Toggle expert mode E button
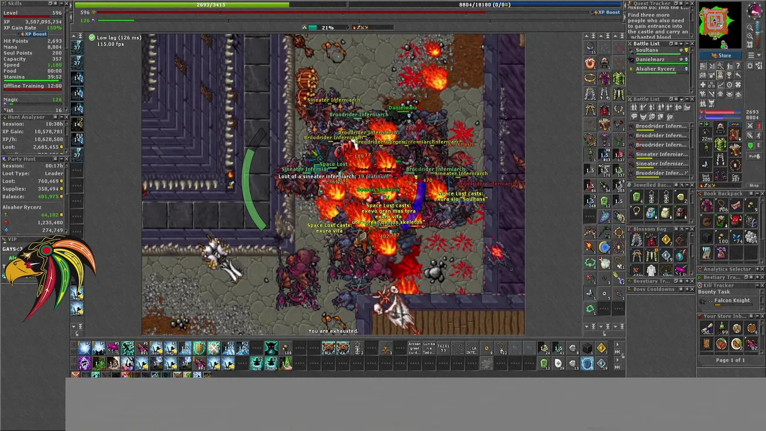This screenshot has height=431, width=766. pos(759,145)
